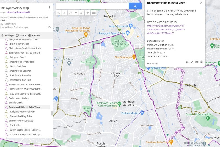Image resolution: width=220 pixels, height=147 pixels.
Task: Select '. Padstow to Riverwood' item
Action: tap(27, 62)
